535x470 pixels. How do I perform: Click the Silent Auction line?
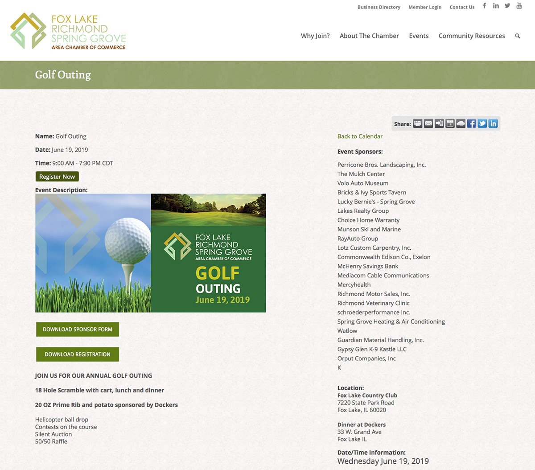53,434
